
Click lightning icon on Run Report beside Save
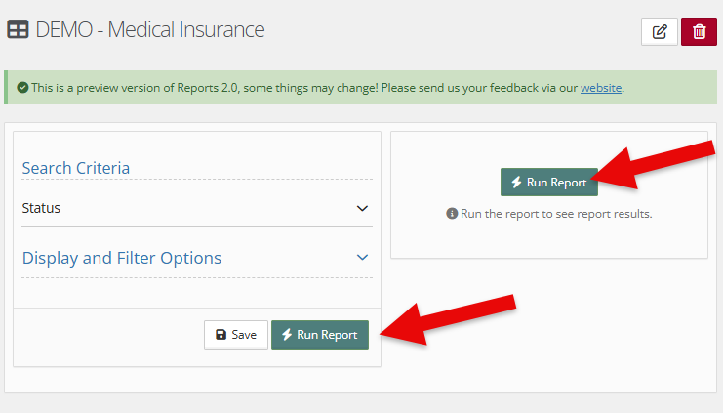point(287,335)
